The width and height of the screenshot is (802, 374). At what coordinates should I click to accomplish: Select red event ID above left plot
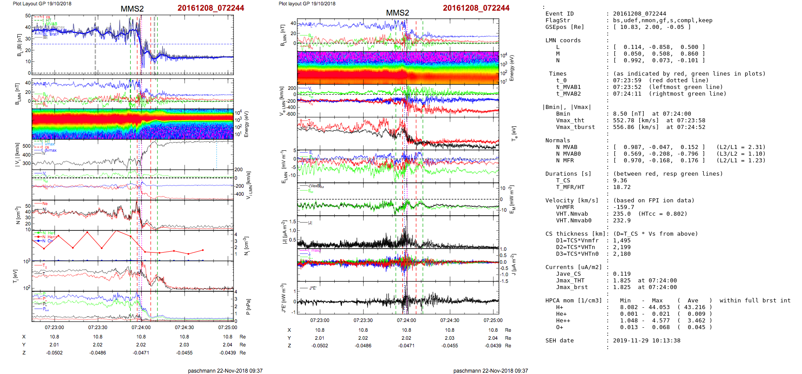point(211,8)
